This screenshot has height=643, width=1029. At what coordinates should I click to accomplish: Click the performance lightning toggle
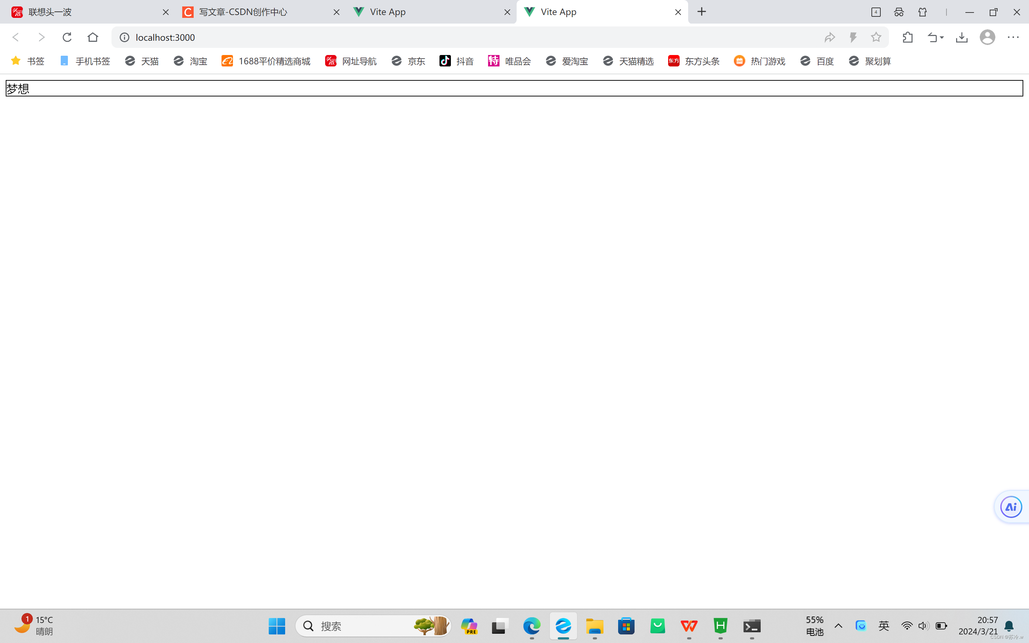(853, 37)
